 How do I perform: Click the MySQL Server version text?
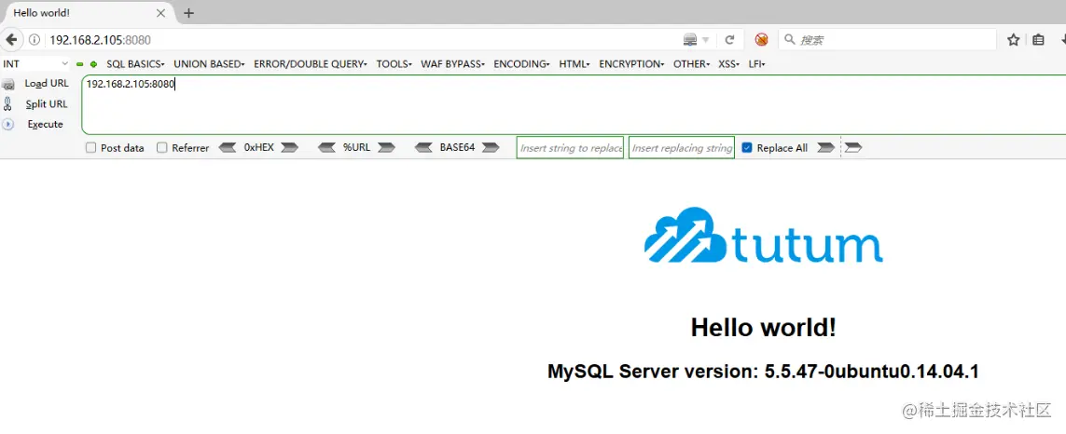[x=763, y=372]
